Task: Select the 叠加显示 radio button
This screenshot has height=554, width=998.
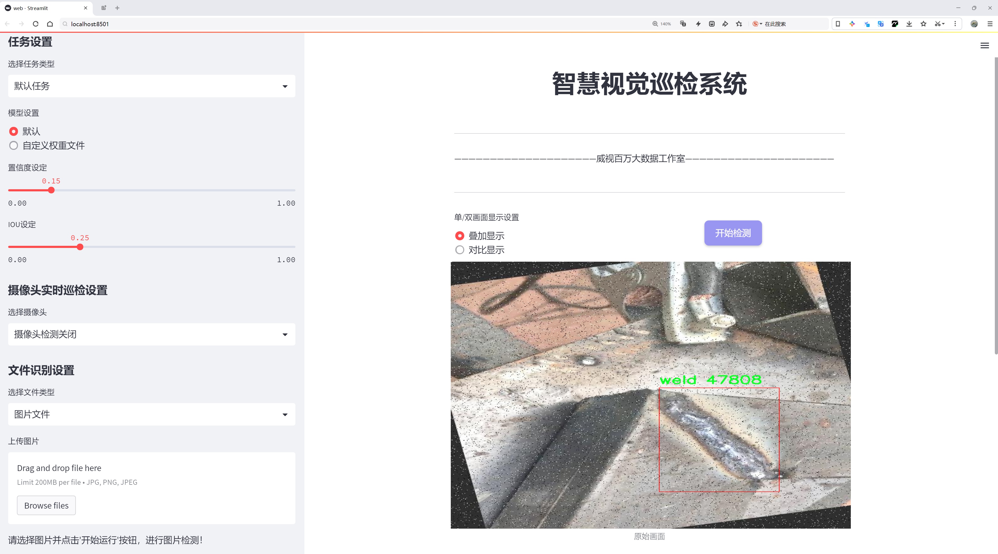Action: (459, 236)
